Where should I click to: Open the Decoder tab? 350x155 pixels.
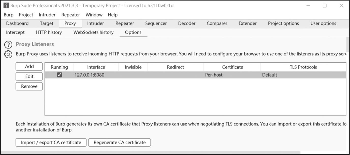click(x=187, y=23)
